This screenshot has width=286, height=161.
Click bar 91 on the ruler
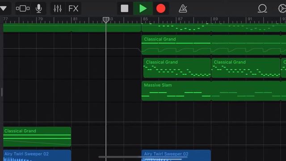click(x=250, y=19)
